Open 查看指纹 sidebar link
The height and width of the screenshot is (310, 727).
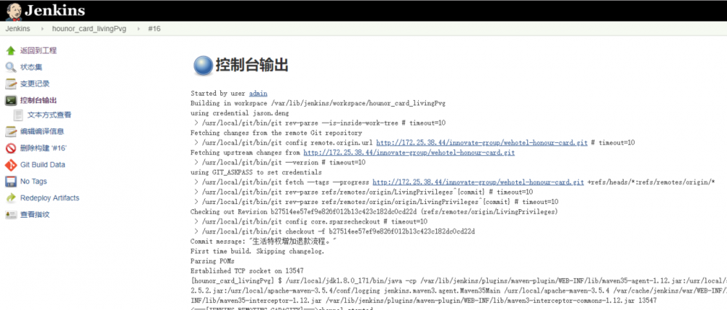[x=35, y=215]
